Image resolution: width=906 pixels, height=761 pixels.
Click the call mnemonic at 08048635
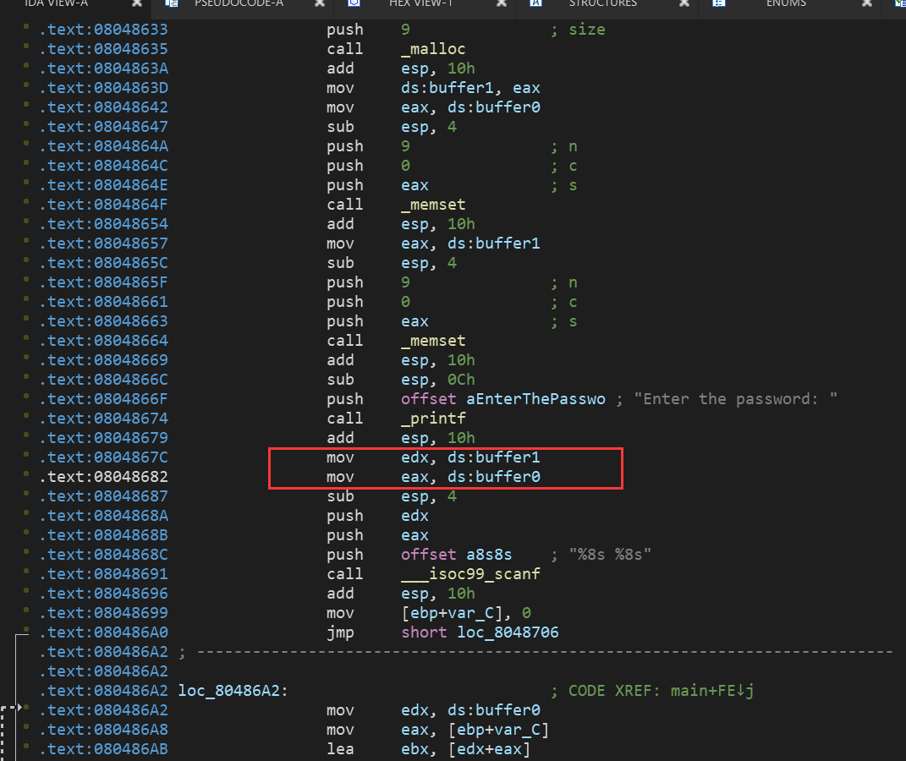[x=345, y=49]
